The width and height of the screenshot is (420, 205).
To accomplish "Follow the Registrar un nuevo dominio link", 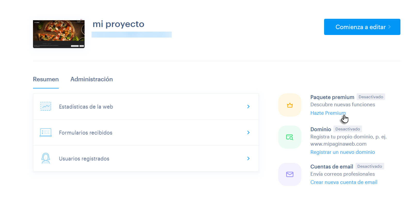I will pos(342,152).
